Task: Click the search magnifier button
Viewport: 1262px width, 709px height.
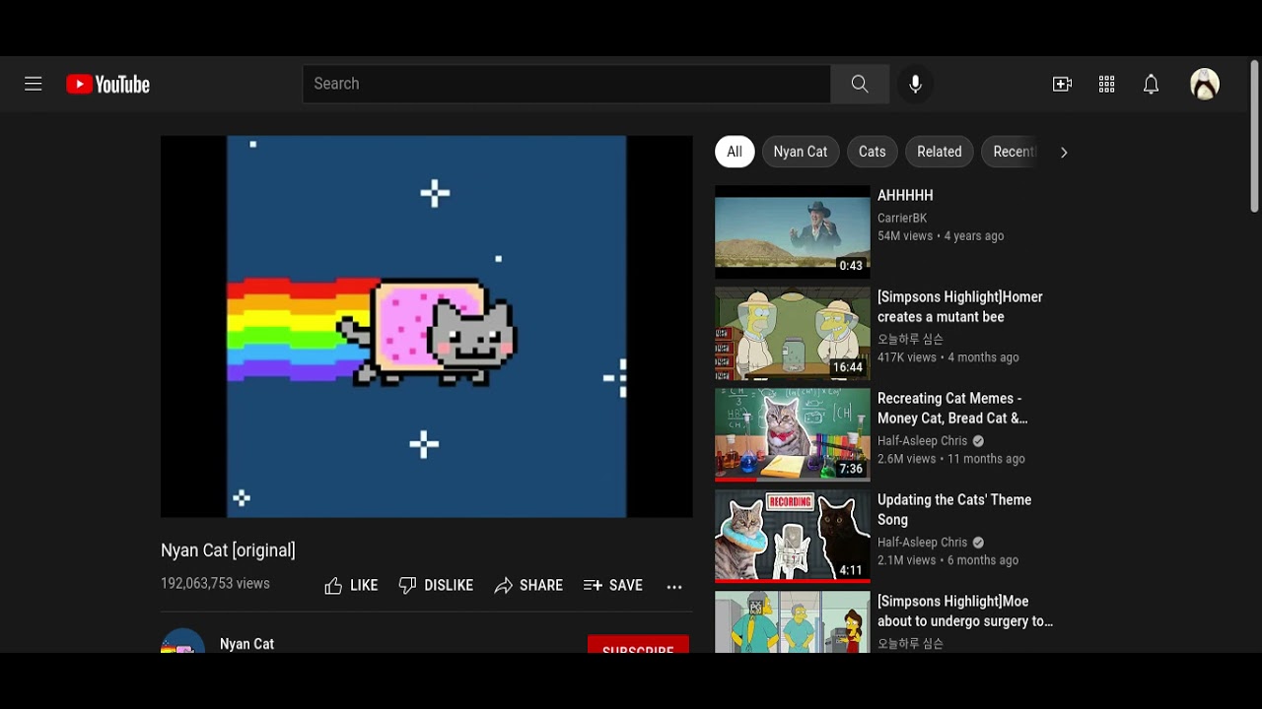Action: point(860,84)
